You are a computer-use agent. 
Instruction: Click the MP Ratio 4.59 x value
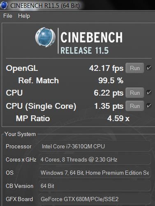(x=118, y=118)
